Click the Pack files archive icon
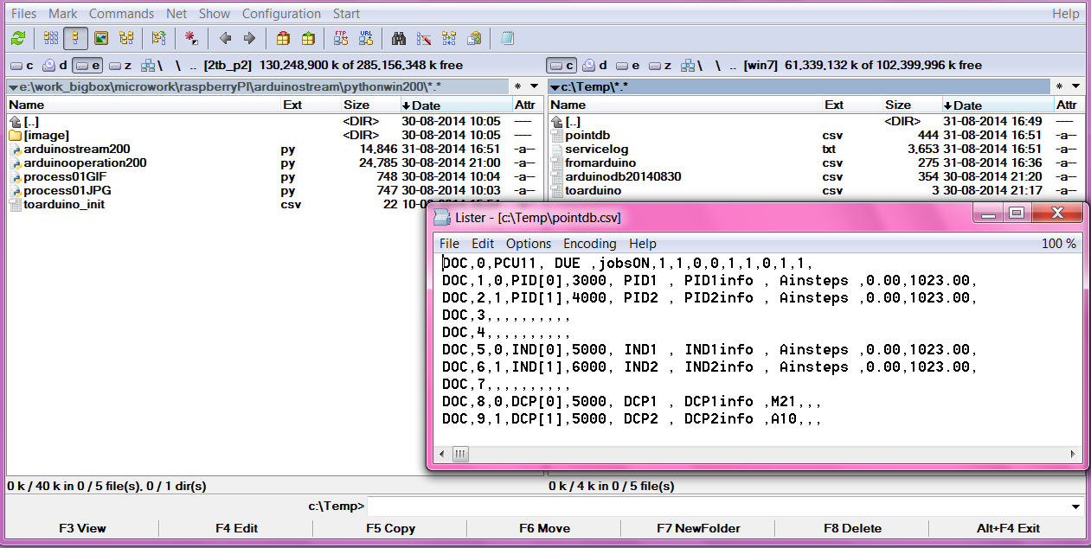This screenshot has width=1091, height=548. [x=283, y=38]
